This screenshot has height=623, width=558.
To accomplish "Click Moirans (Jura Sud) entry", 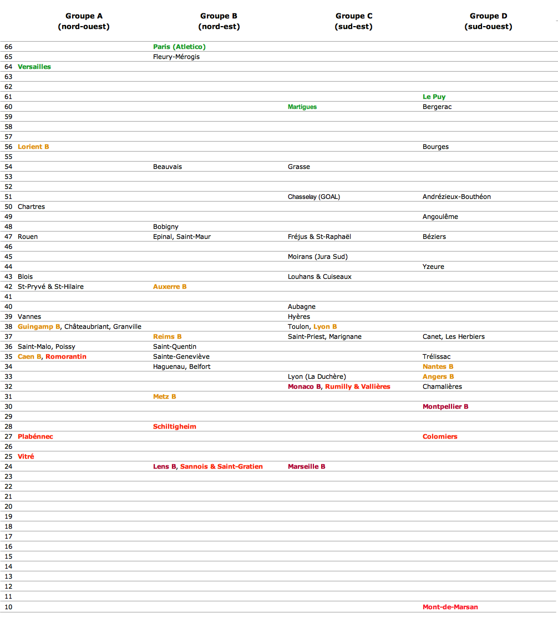I will (x=317, y=257).
